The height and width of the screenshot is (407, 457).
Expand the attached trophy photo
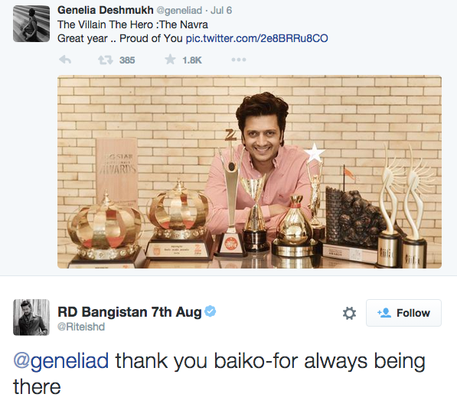click(x=250, y=172)
